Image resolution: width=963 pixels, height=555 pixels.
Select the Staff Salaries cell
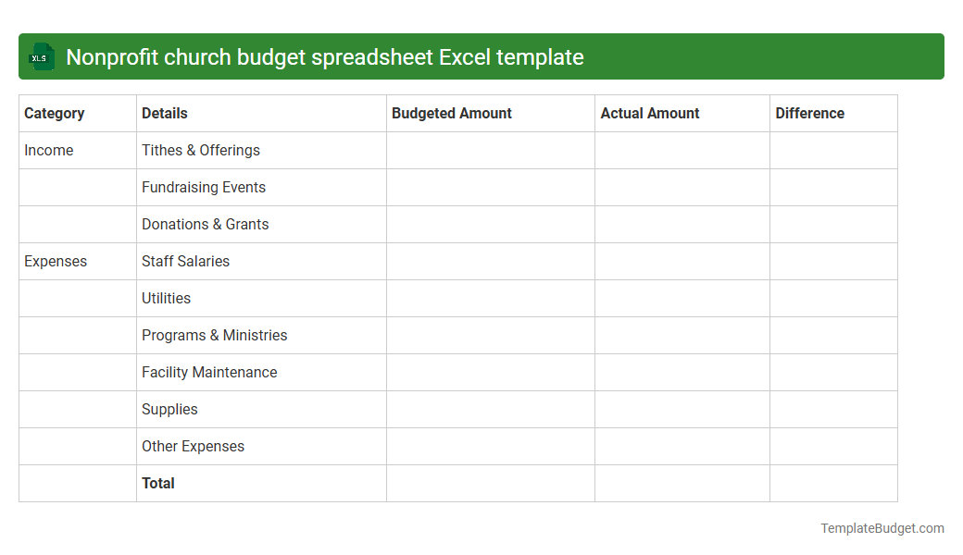coord(185,261)
